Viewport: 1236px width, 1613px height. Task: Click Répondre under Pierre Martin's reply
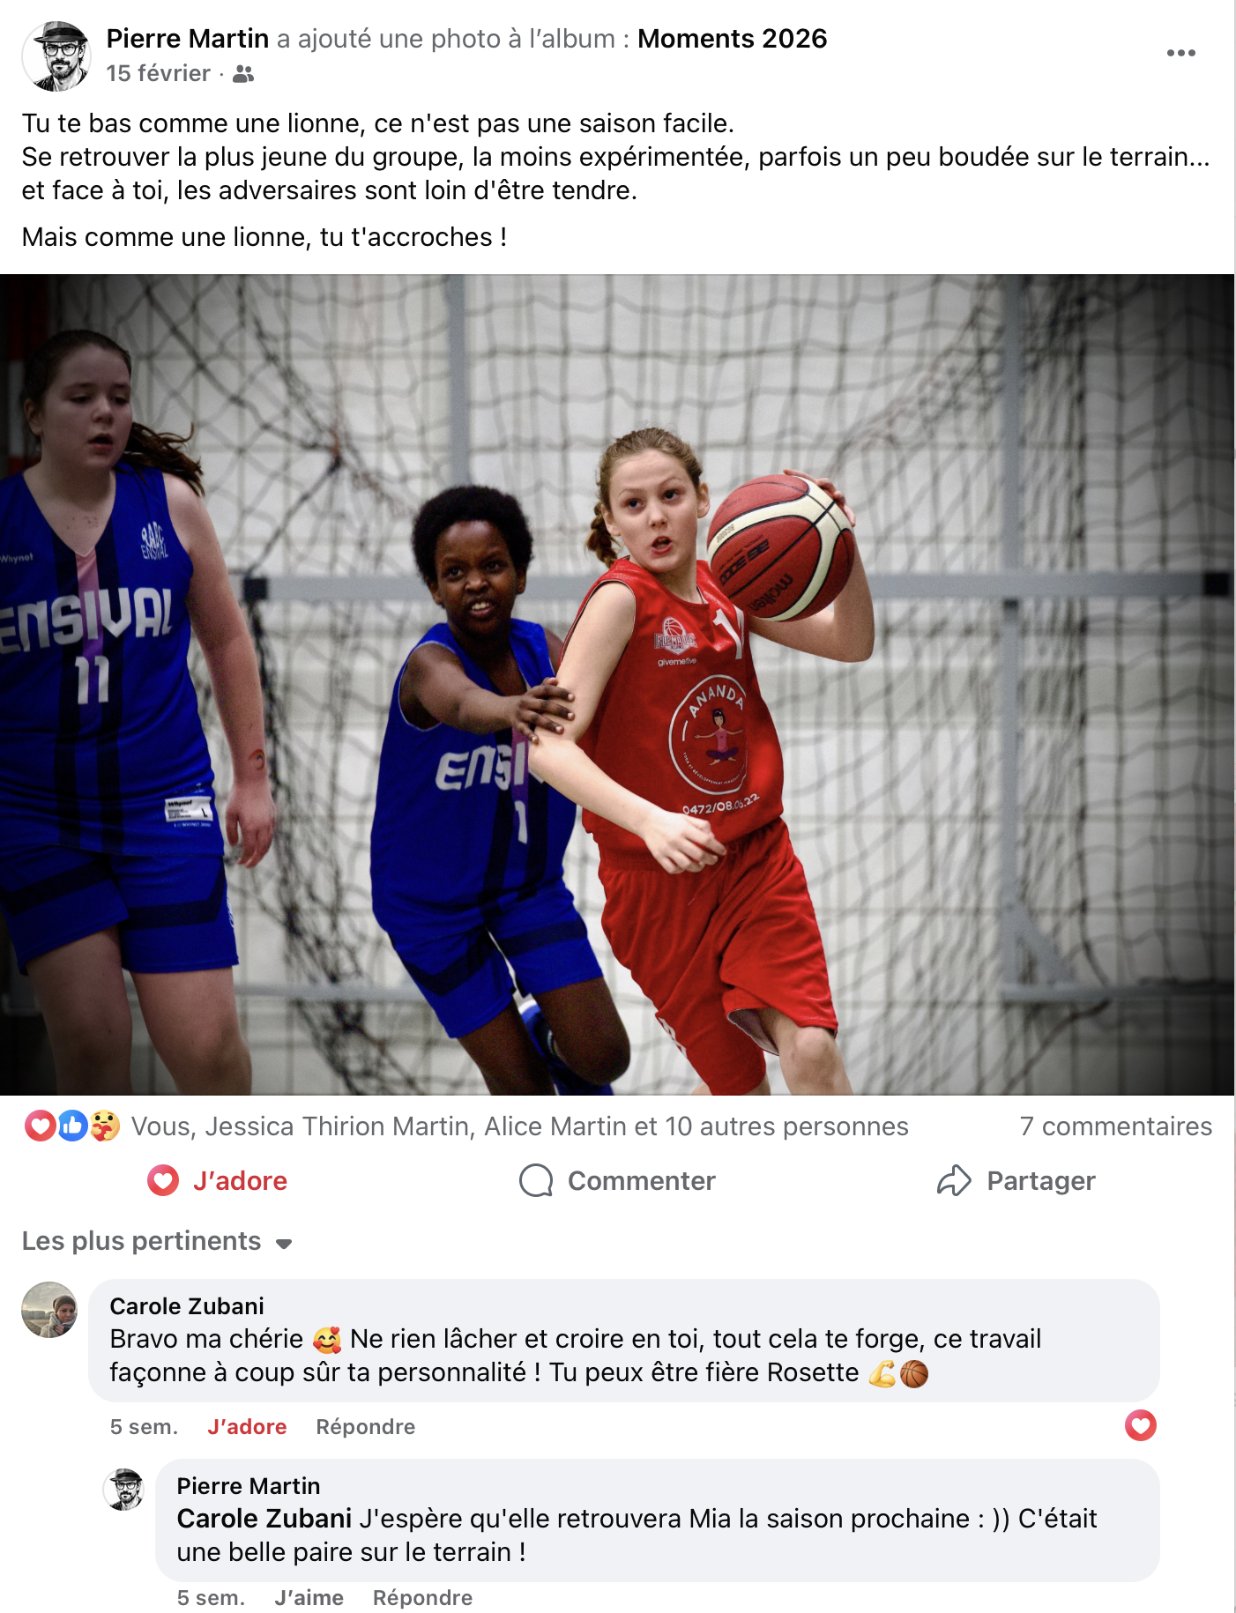[422, 1598]
